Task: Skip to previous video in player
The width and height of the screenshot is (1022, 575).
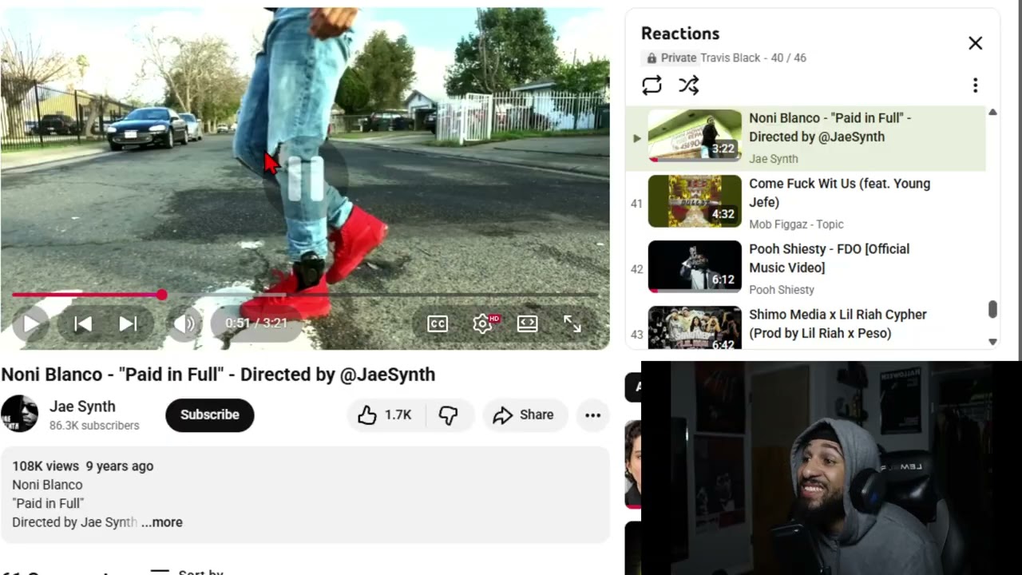Action: tap(82, 323)
